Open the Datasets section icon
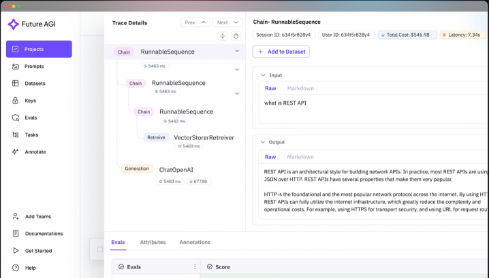 [16, 84]
